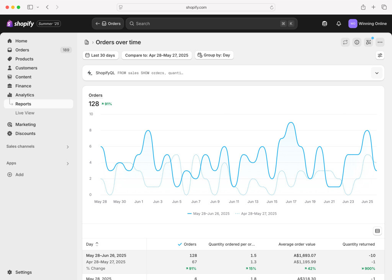Click the Compare to date range button
This screenshot has width=392, height=280.
coord(157,56)
